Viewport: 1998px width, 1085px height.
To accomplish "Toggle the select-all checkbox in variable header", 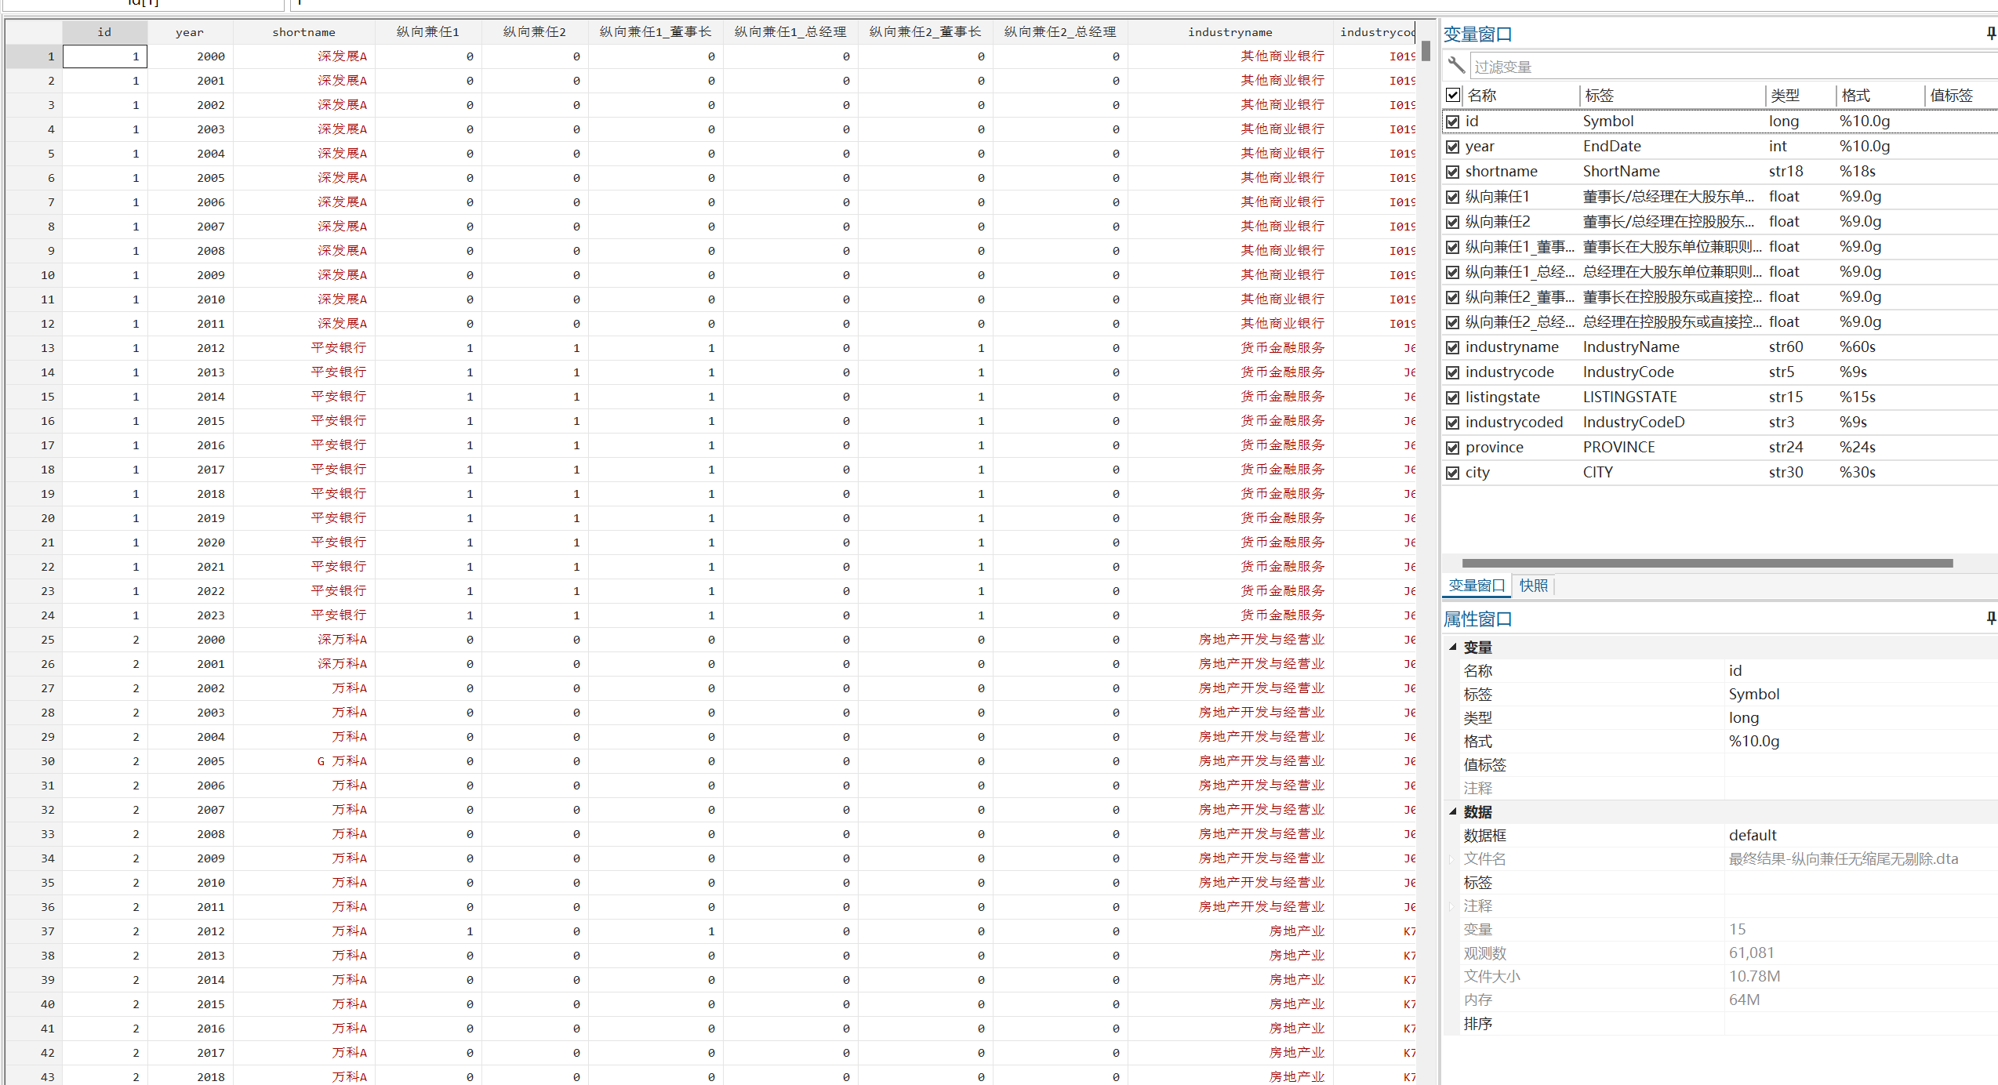I will pos(1453,96).
